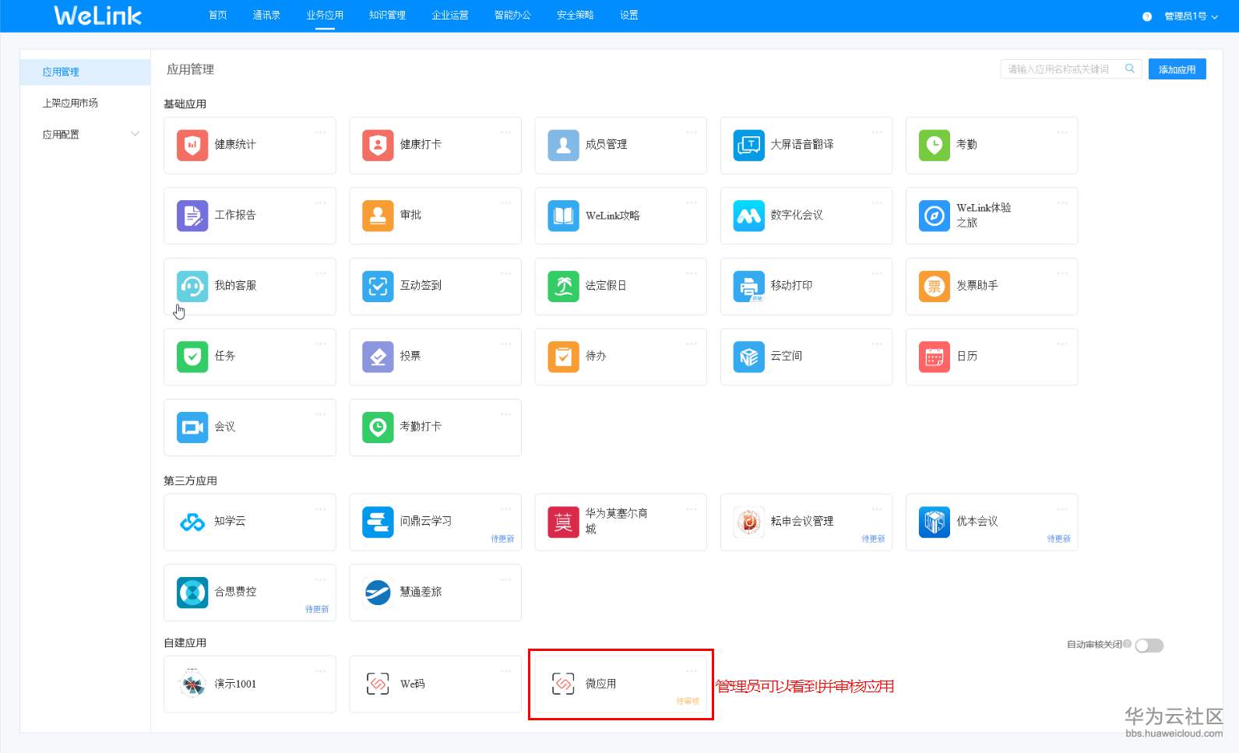Open the orange 待办 checklist icon
Image resolution: width=1239 pixels, height=753 pixels.
(563, 357)
